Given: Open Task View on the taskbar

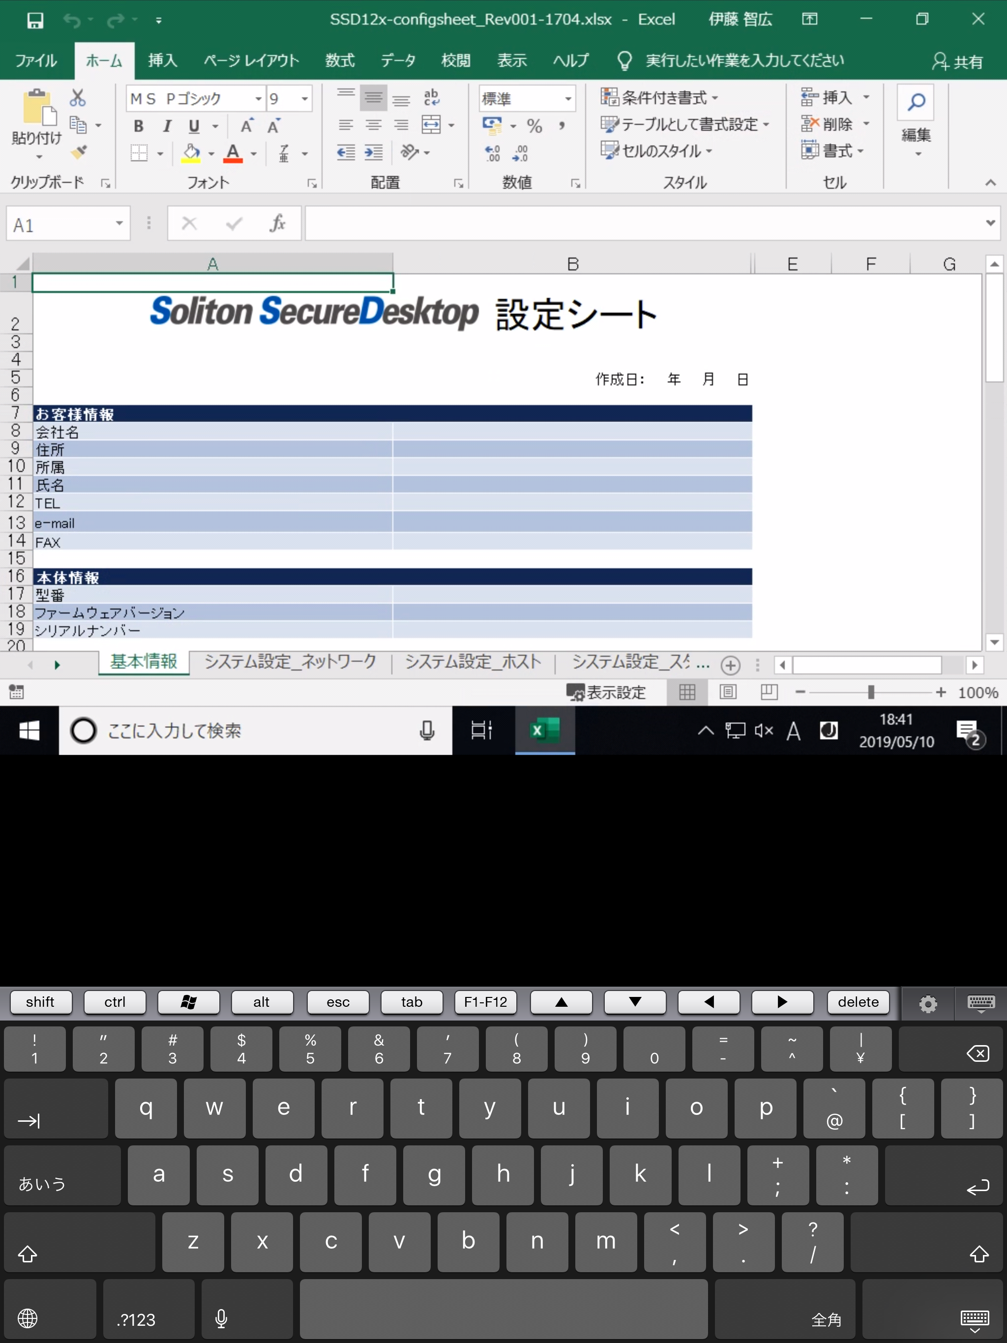Looking at the screenshot, I should (482, 730).
